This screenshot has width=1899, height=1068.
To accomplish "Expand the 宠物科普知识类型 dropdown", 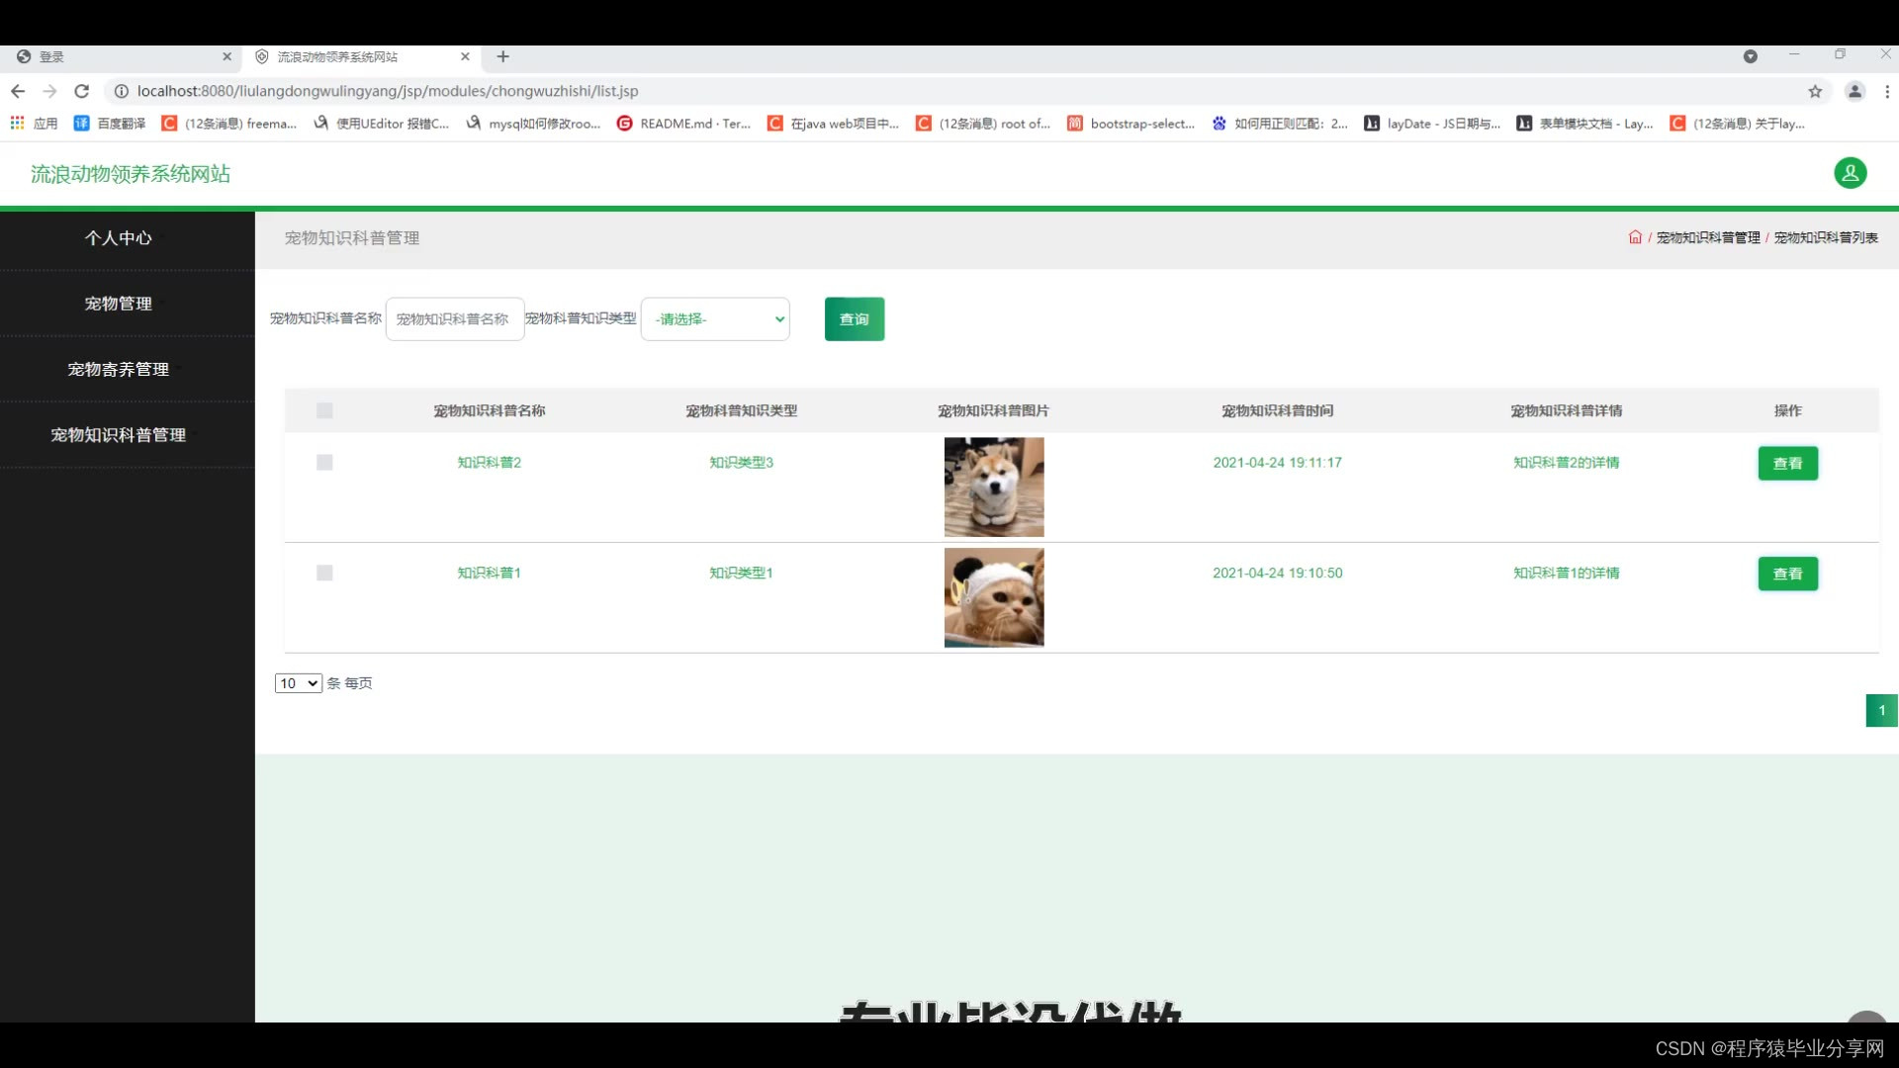I will click(715, 319).
